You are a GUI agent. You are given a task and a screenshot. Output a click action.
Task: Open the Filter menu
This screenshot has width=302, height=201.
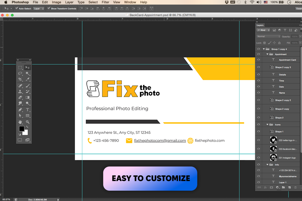pyautogui.click(x=105, y=2)
